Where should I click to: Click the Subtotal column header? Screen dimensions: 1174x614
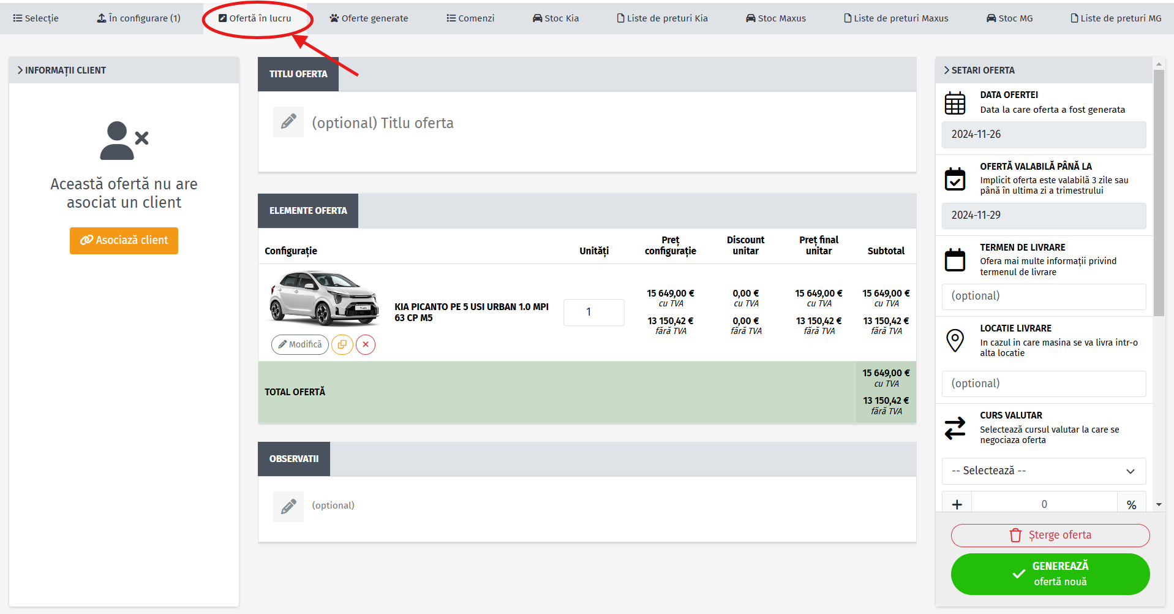pyautogui.click(x=886, y=251)
